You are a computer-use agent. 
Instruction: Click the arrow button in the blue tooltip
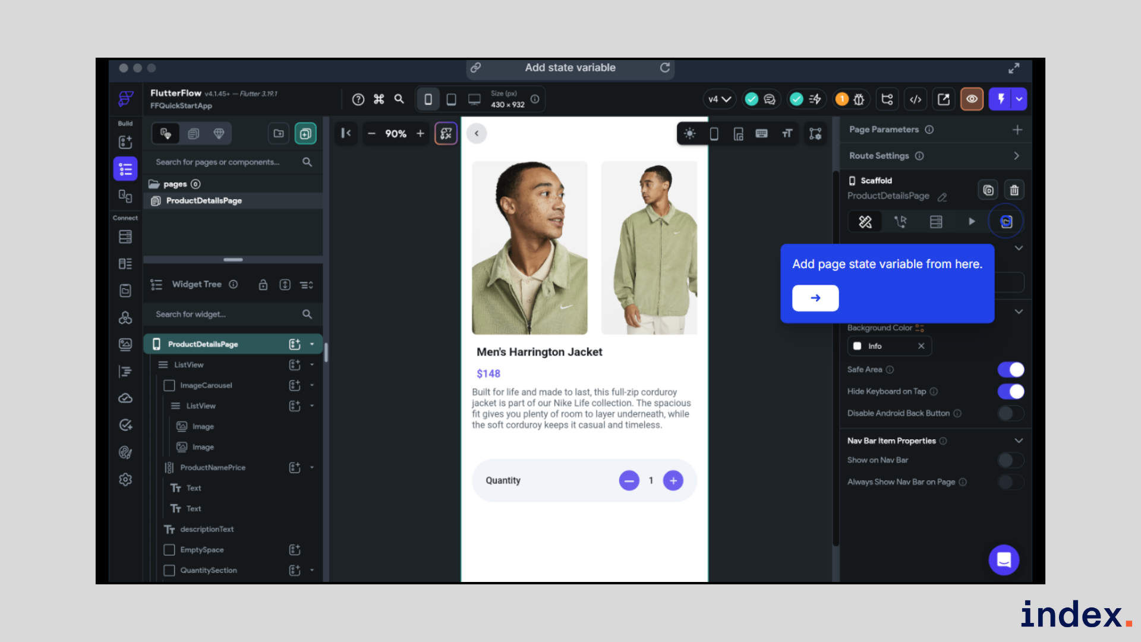tap(815, 298)
